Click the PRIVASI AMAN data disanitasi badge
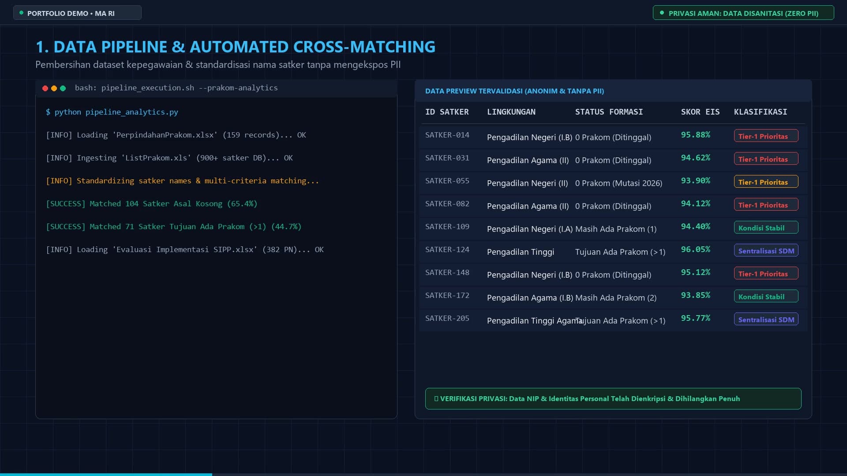Image resolution: width=847 pixels, height=476 pixels. (x=743, y=13)
